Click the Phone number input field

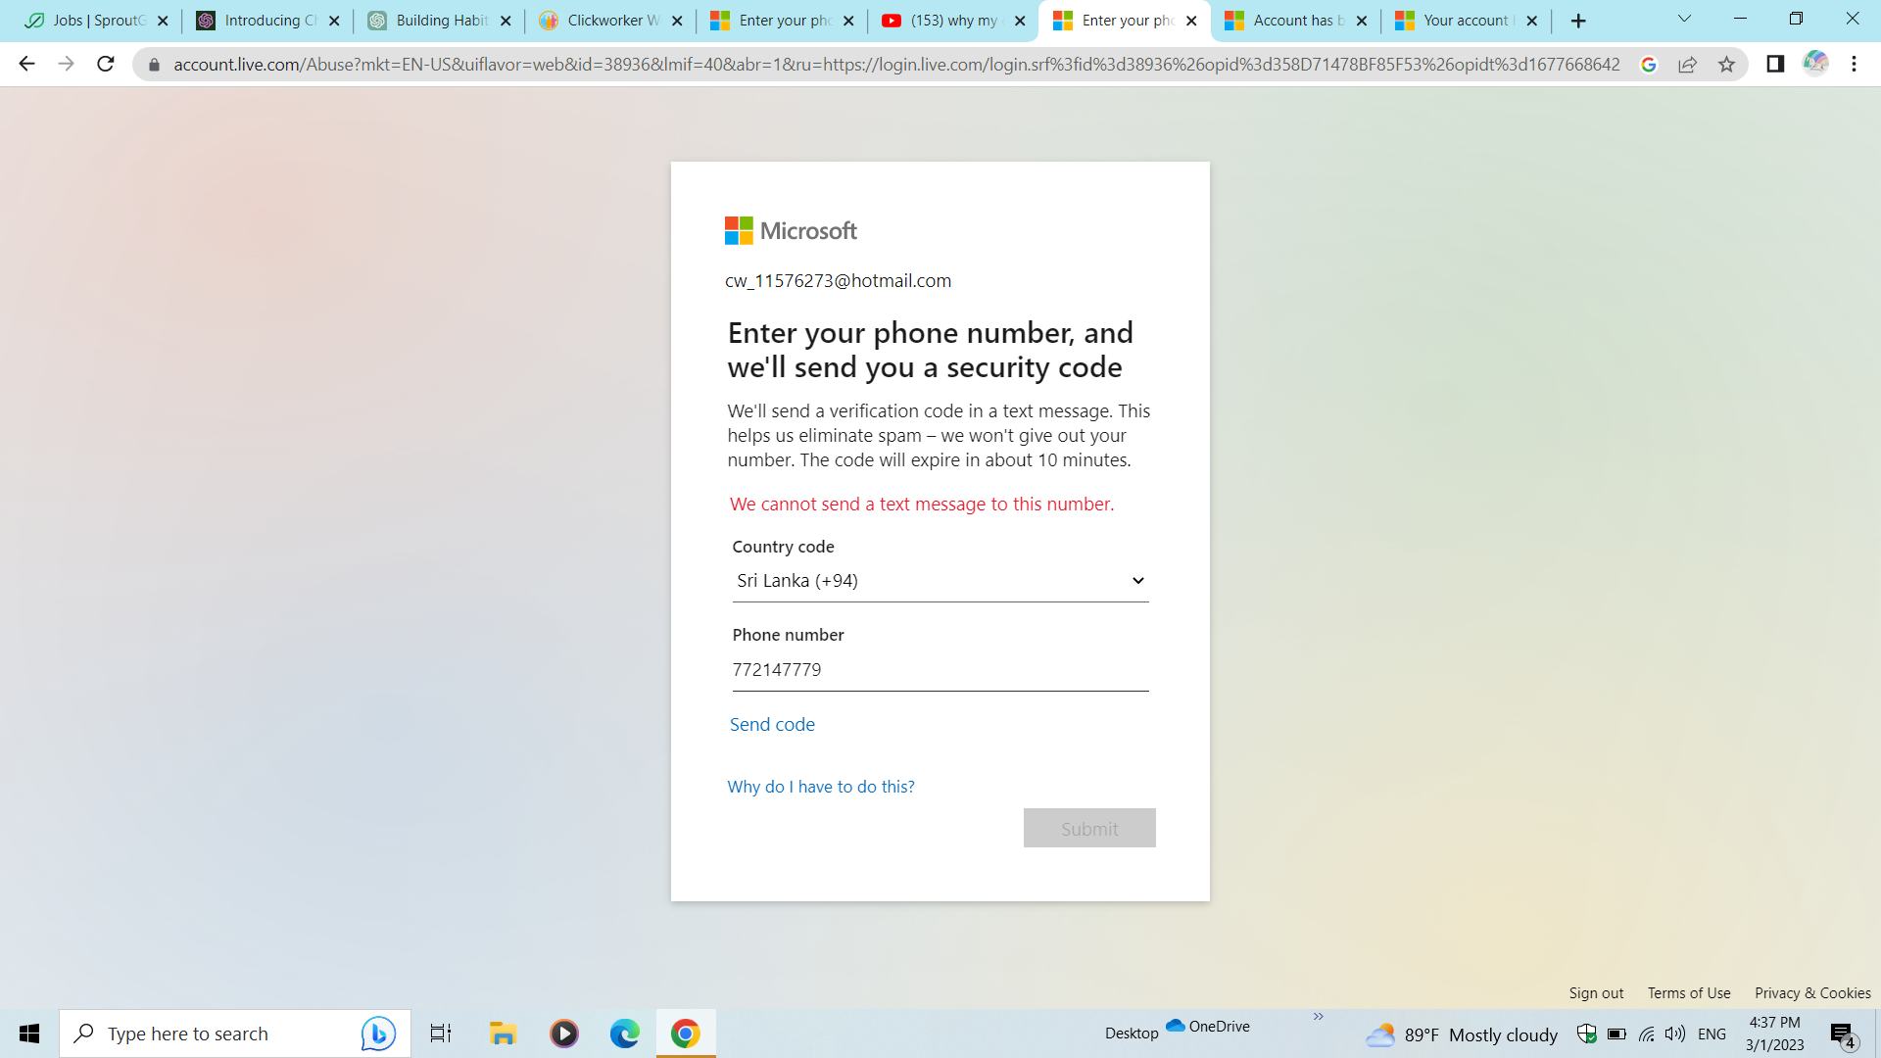tap(940, 670)
